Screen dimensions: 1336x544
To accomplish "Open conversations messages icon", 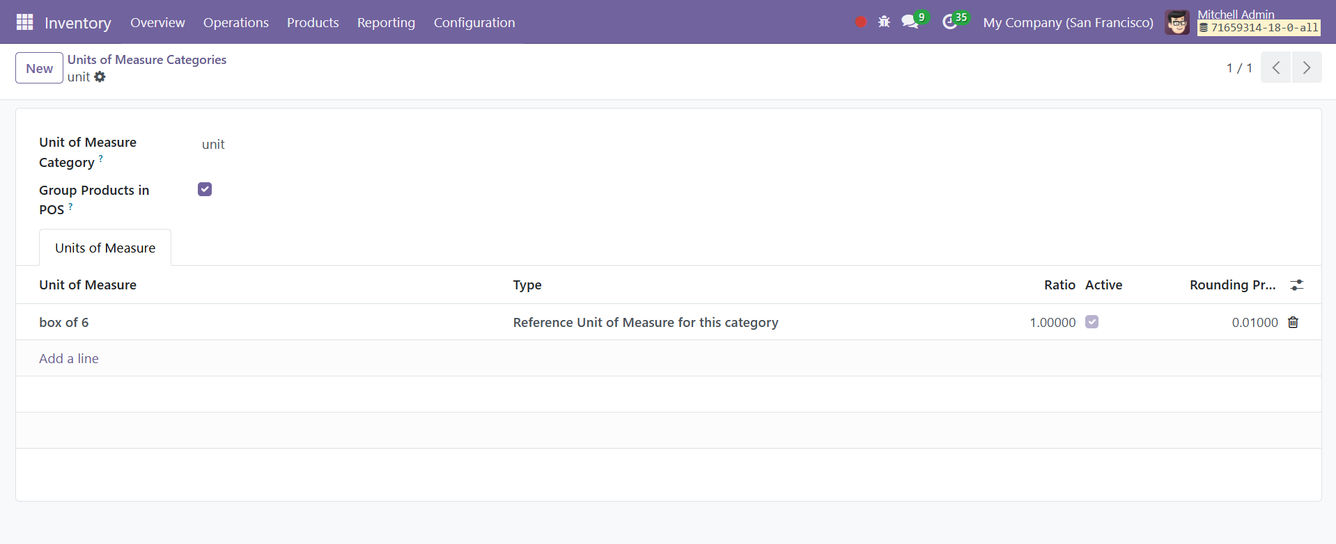I will (x=910, y=22).
